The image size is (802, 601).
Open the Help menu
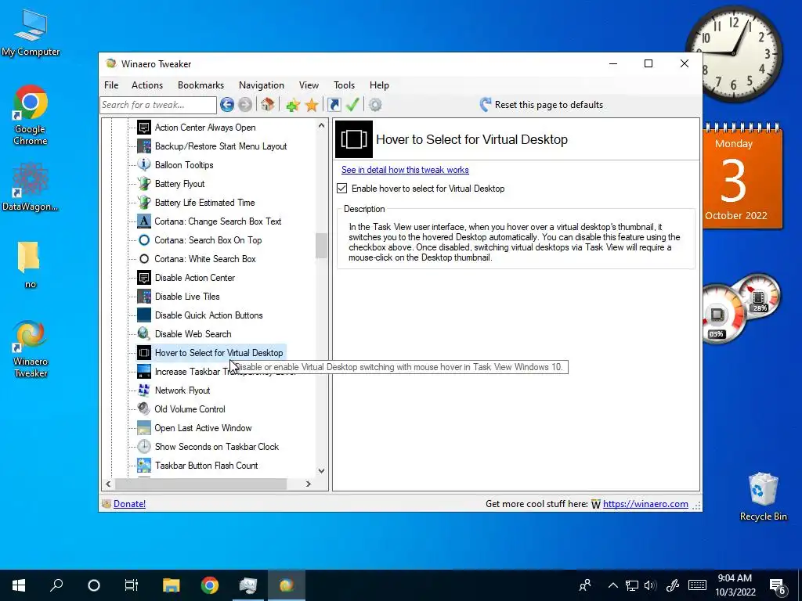pos(379,85)
